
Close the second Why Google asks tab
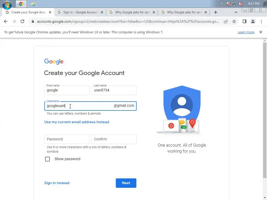206,12
